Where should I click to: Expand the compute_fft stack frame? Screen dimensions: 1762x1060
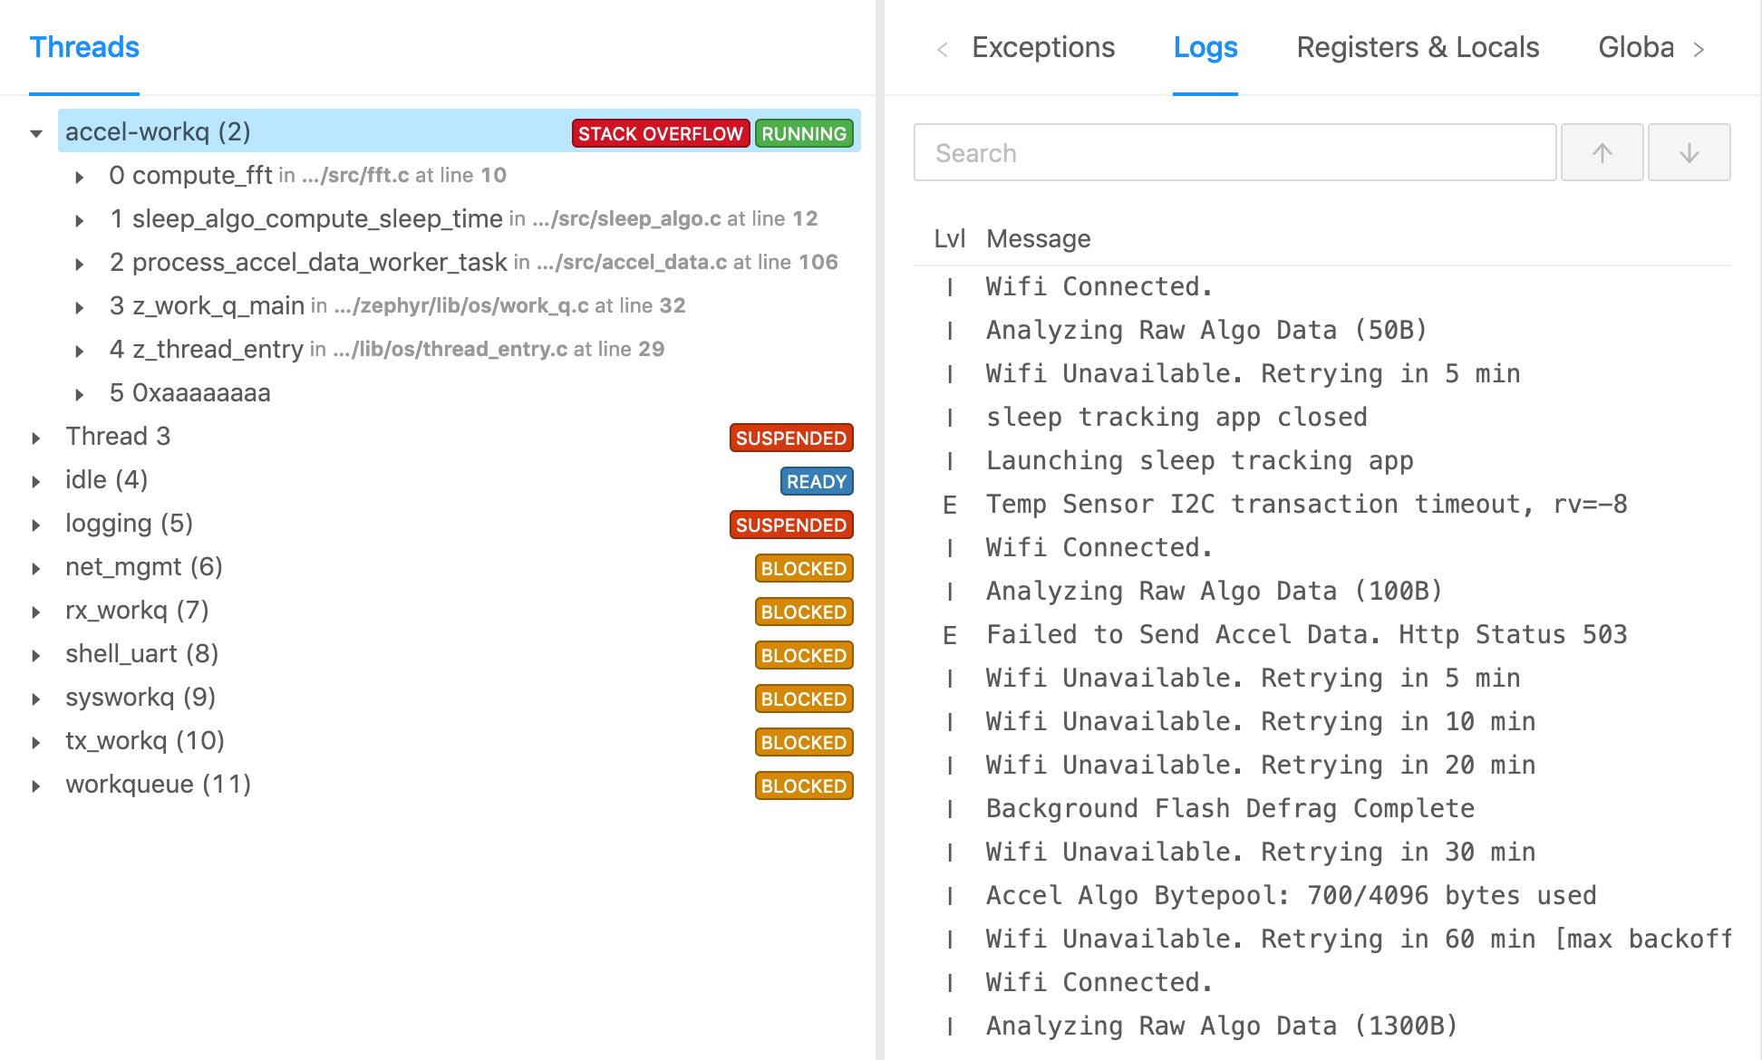[x=80, y=176]
